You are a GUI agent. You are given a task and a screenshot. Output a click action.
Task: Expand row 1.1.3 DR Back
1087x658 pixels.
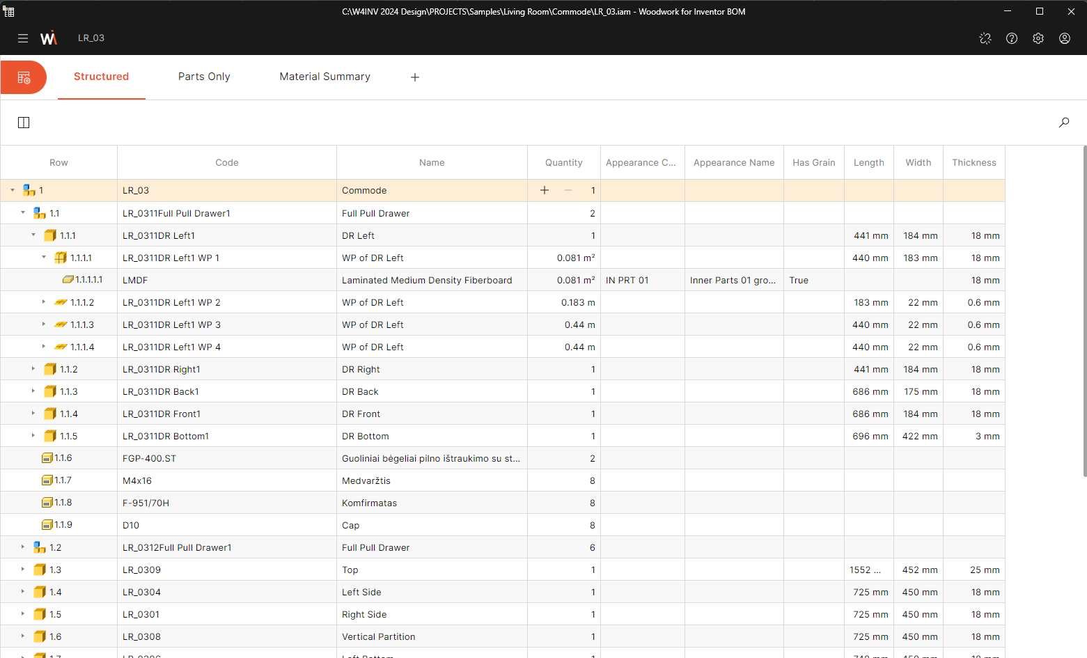(x=33, y=391)
